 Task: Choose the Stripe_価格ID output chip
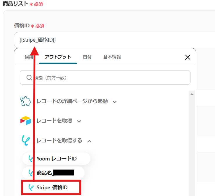coord(51,187)
